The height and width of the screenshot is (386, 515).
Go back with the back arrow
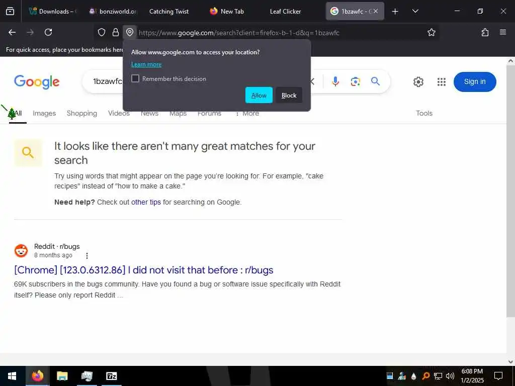point(12,32)
